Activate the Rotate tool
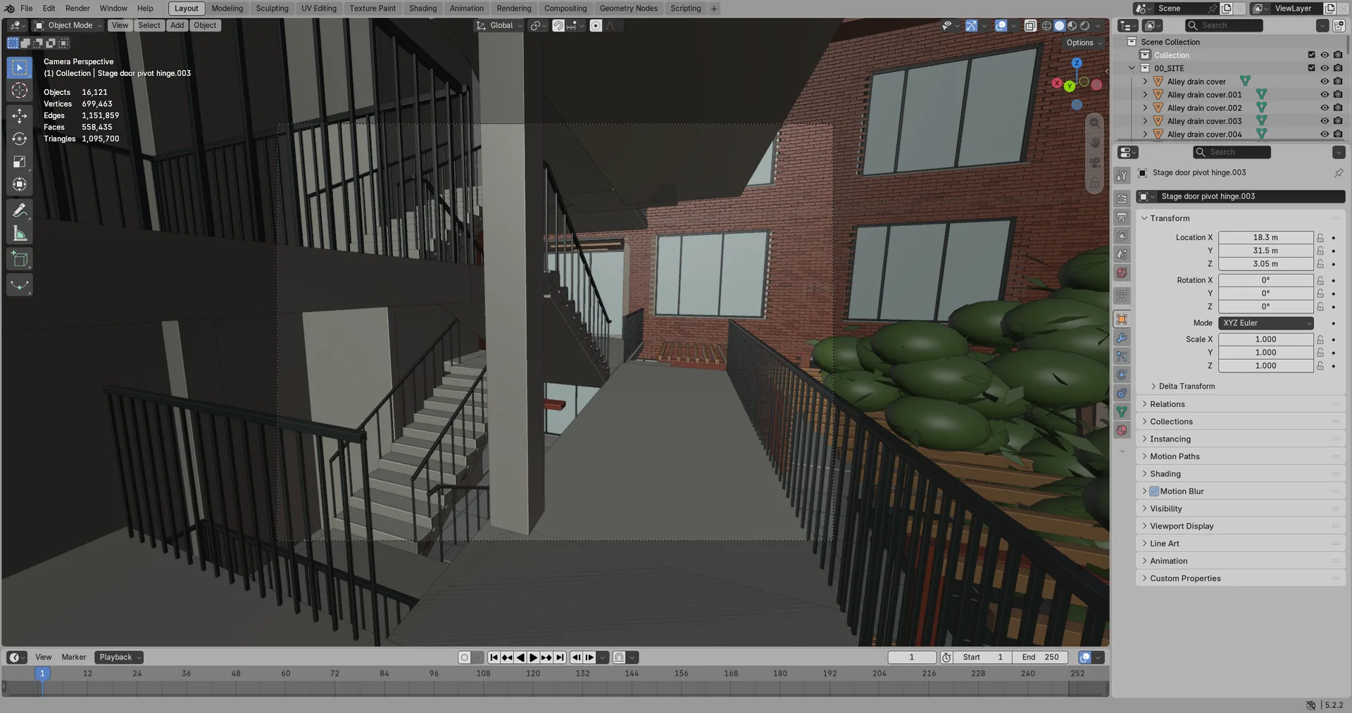The width and height of the screenshot is (1352, 713). [x=20, y=139]
